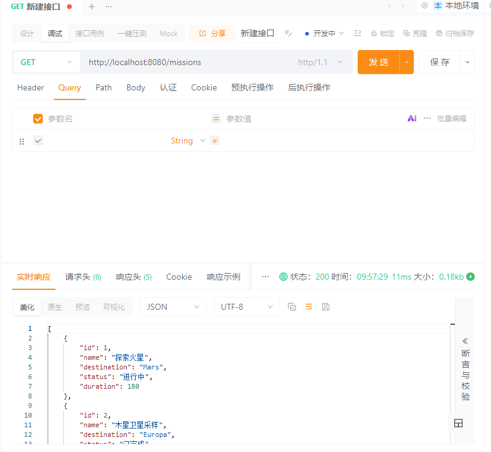491x452 pixels.
Task: Open the three dots menu in response bar
Action: 265,277
